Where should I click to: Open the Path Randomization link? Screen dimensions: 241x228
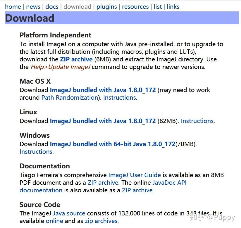[69, 98]
